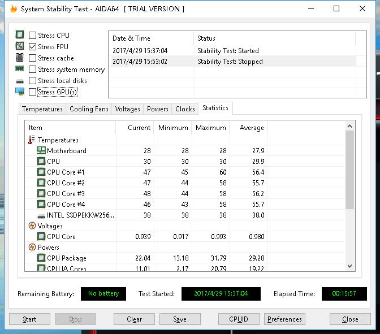
Task: Click the lightning icon next to Voltages
Action: [x=32, y=225]
